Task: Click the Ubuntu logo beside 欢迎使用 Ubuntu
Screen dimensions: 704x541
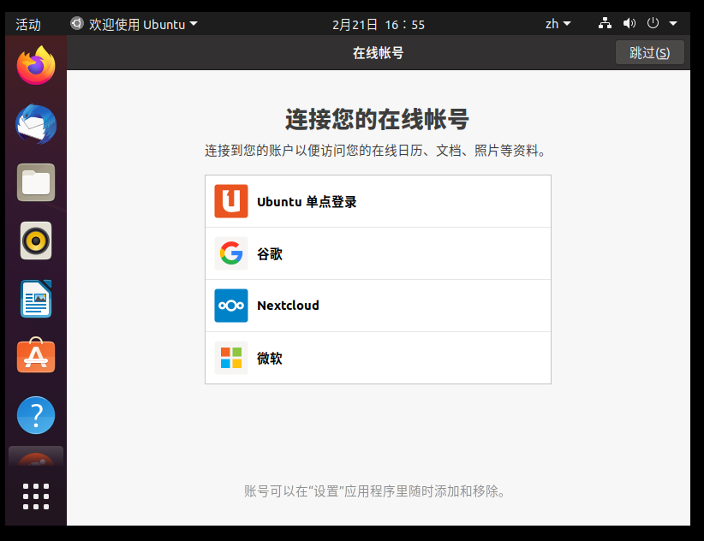Action: 77,23
